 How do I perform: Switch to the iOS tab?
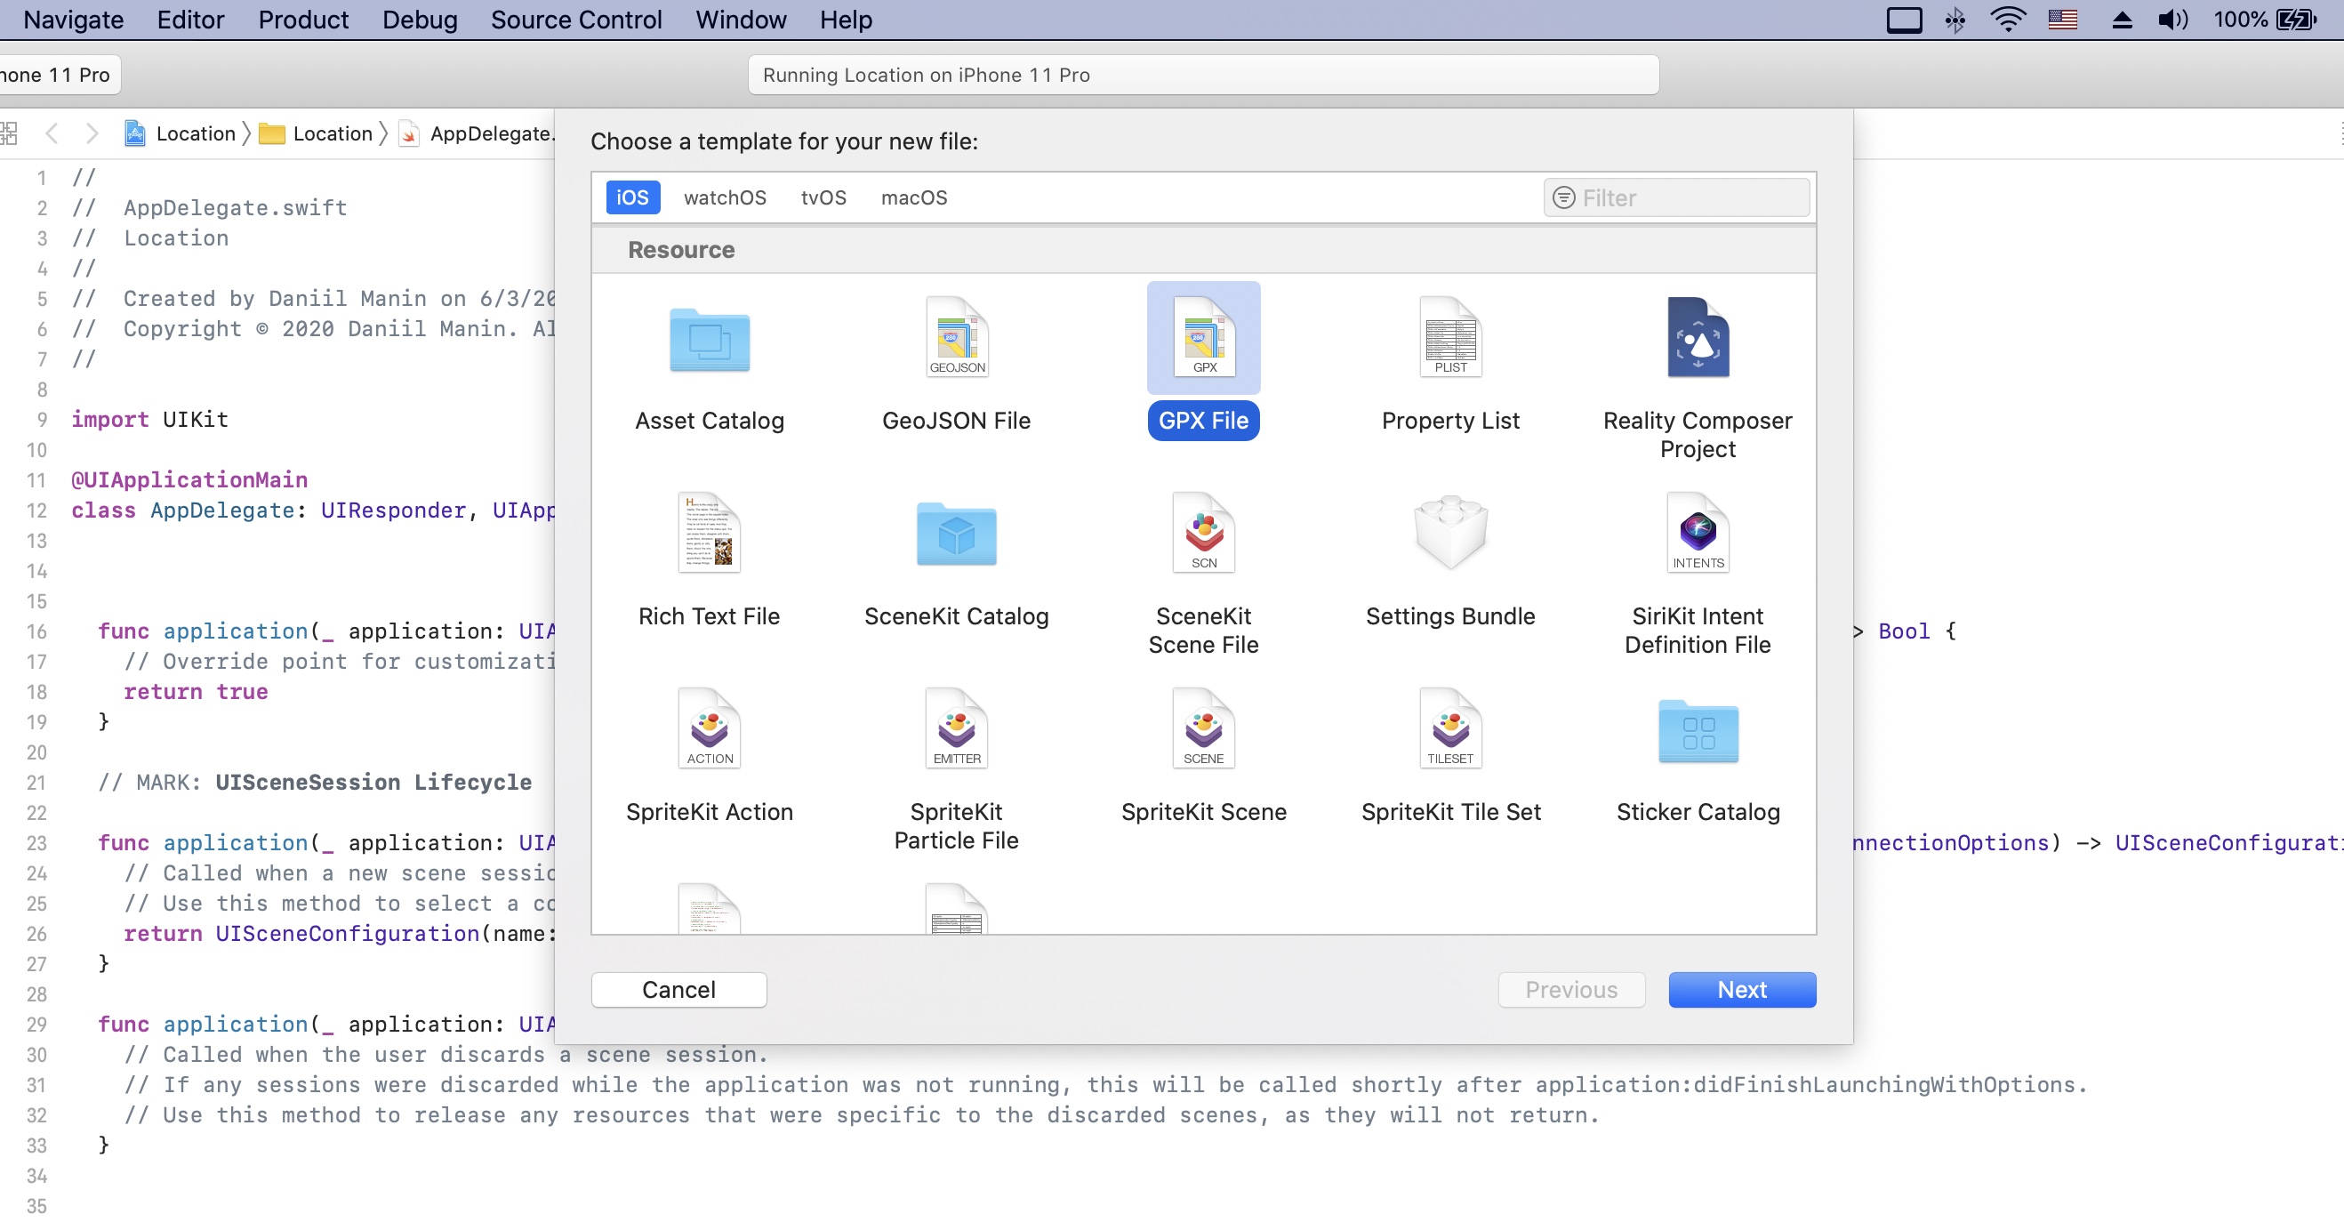[x=631, y=197]
